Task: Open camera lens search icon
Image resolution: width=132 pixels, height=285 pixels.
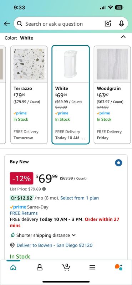Action: point(108,24)
